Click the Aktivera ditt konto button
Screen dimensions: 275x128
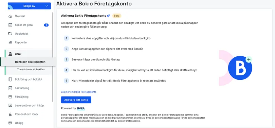click(x=76, y=100)
